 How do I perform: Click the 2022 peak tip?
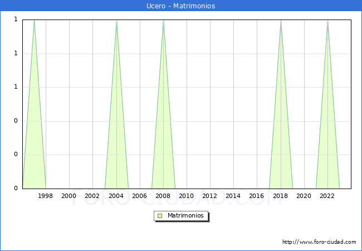click(327, 21)
